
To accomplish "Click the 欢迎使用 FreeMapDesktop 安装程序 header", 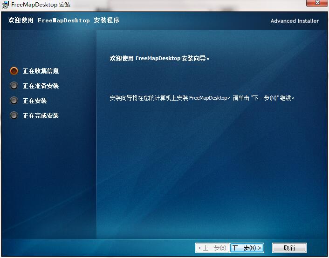I will click(64, 20).
